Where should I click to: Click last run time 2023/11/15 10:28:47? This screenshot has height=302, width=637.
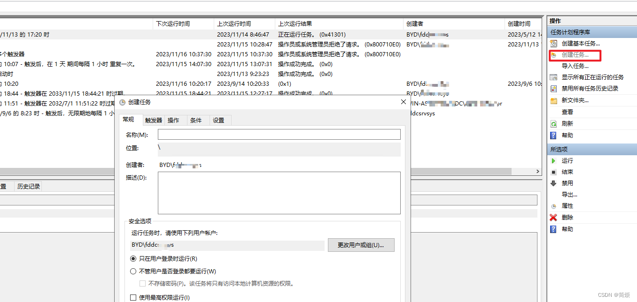pyautogui.click(x=244, y=45)
